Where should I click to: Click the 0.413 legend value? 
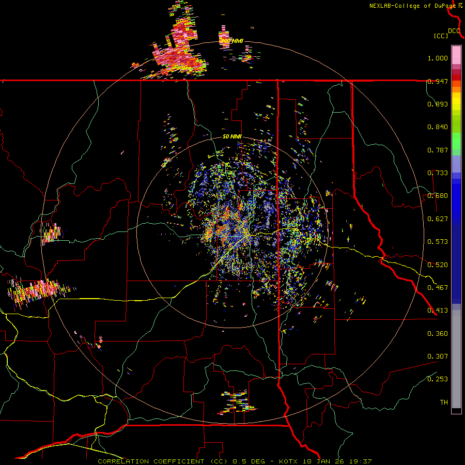(438, 311)
